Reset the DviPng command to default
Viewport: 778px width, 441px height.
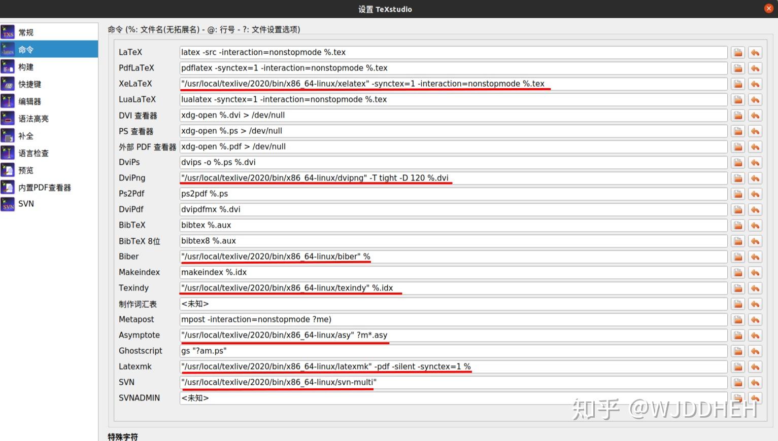pos(755,178)
